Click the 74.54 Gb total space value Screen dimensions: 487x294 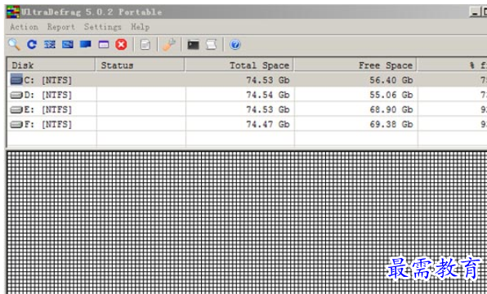pyautogui.click(x=268, y=95)
